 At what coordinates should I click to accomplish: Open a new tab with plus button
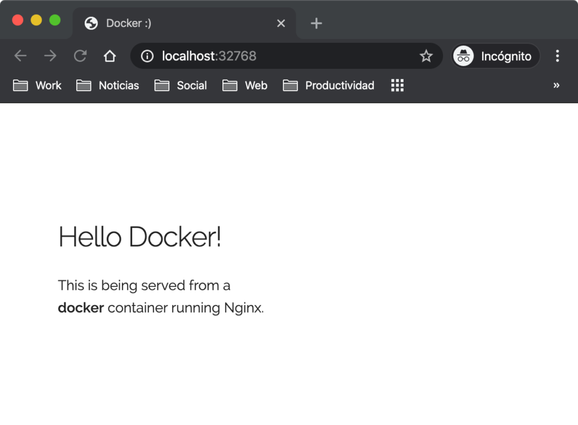point(316,23)
